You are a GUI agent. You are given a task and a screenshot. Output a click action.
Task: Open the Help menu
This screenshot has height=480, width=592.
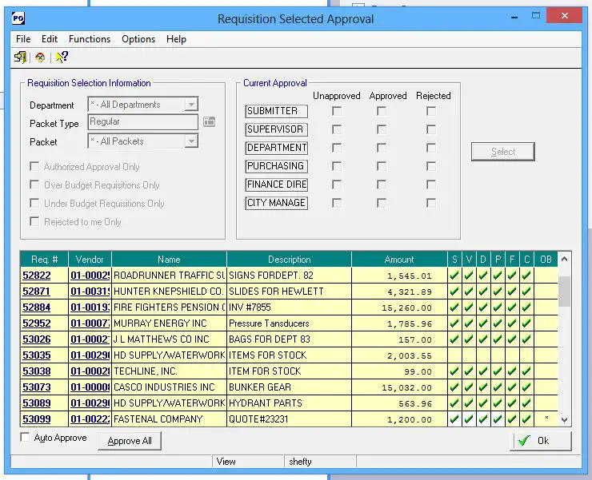point(176,39)
